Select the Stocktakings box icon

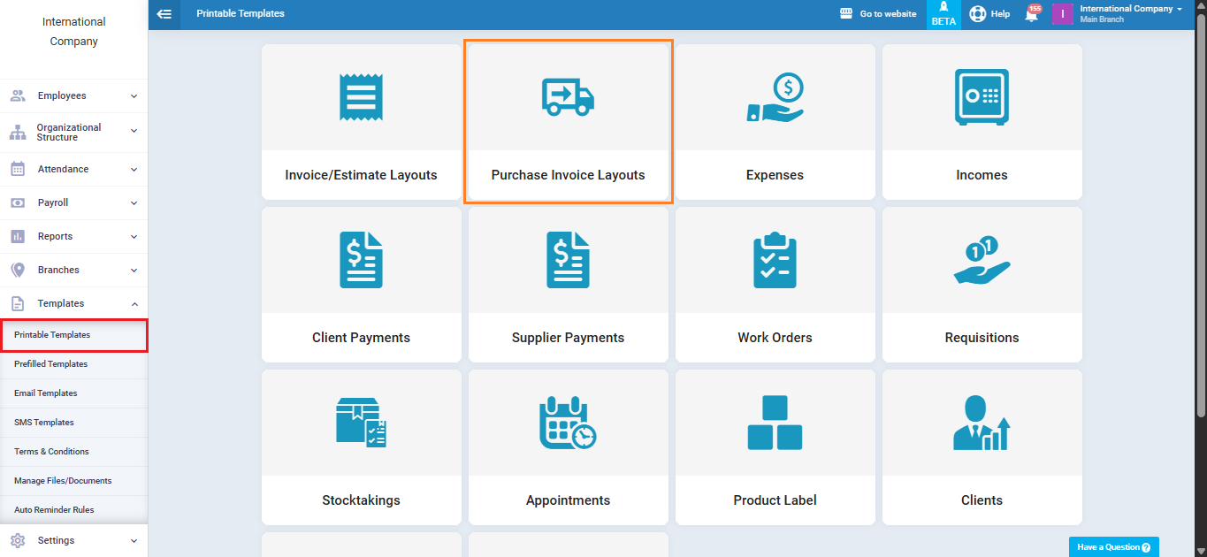pos(361,423)
